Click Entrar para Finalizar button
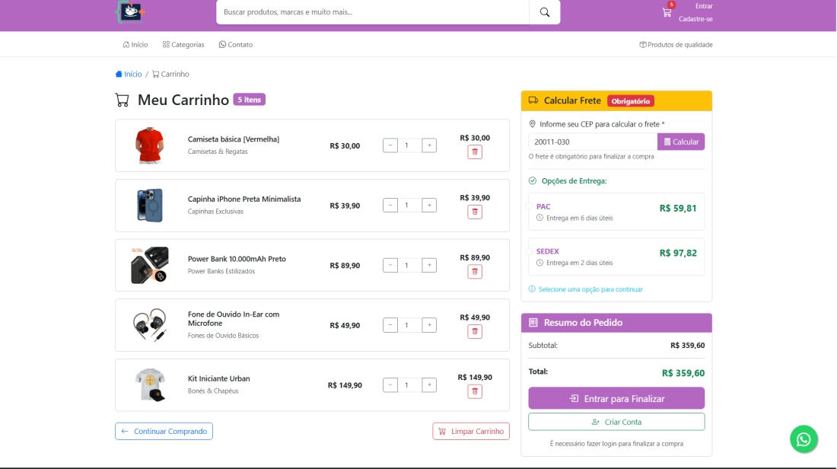 pos(616,398)
